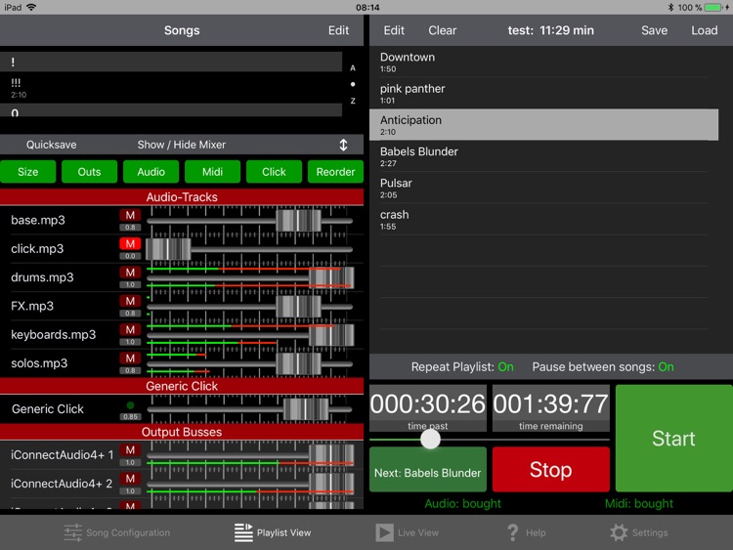Toggle Repeat Playlist setting
Screen dimensions: 733x550
tap(505, 367)
